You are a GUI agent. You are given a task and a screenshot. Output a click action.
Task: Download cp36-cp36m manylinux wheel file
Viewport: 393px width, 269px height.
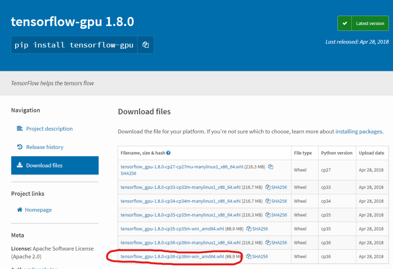point(180,242)
